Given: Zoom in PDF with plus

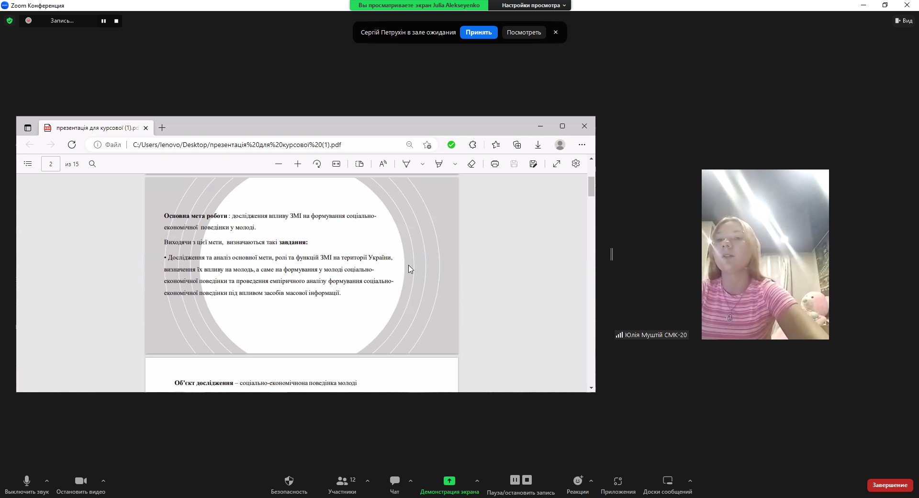Looking at the screenshot, I should click(298, 164).
